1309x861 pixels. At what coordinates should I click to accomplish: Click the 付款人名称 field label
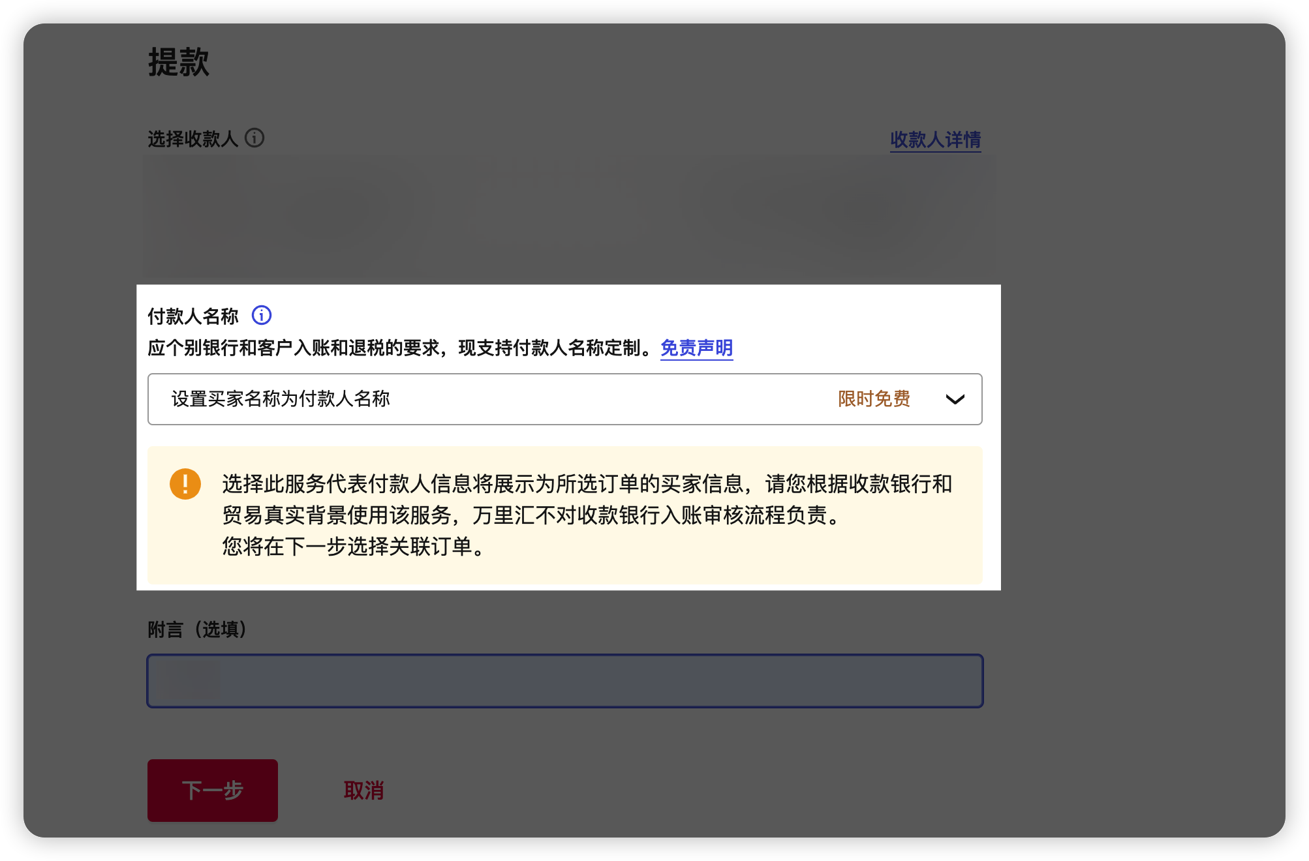tap(193, 316)
